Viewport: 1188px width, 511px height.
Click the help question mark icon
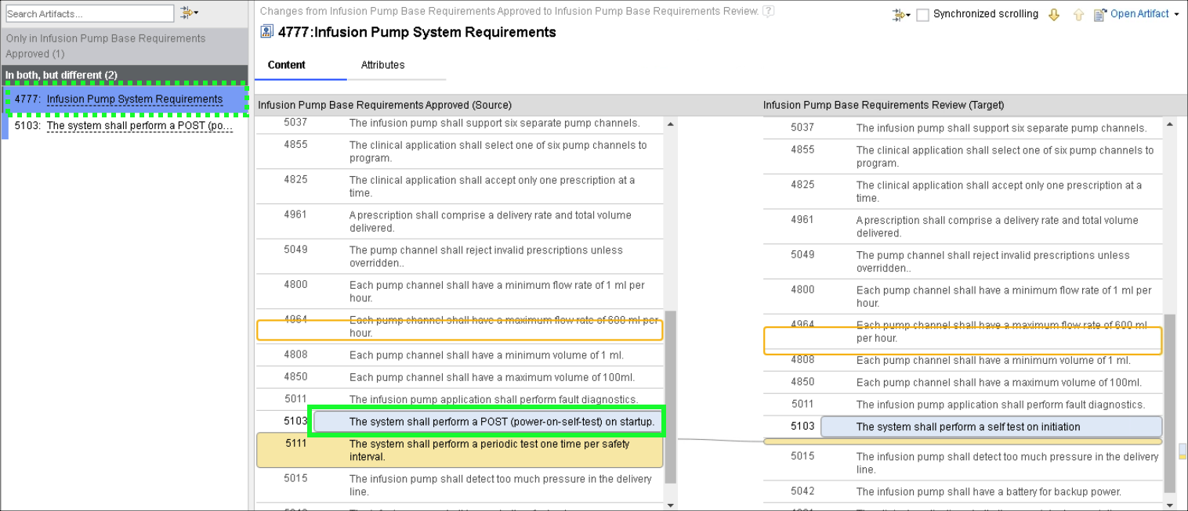click(x=769, y=11)
